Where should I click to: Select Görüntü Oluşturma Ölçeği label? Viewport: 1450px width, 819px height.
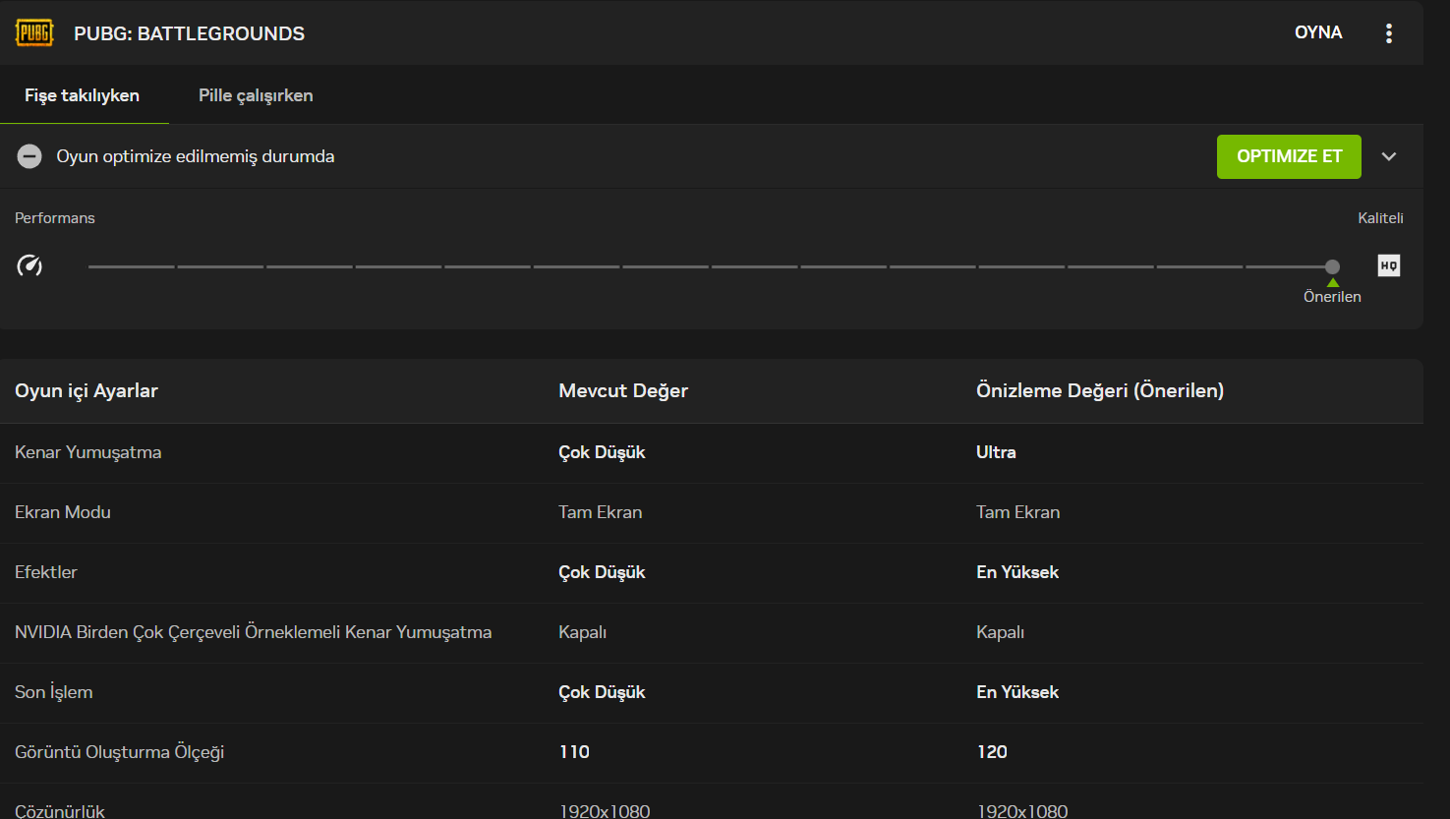pyautogui.click(x=120, y=752)
